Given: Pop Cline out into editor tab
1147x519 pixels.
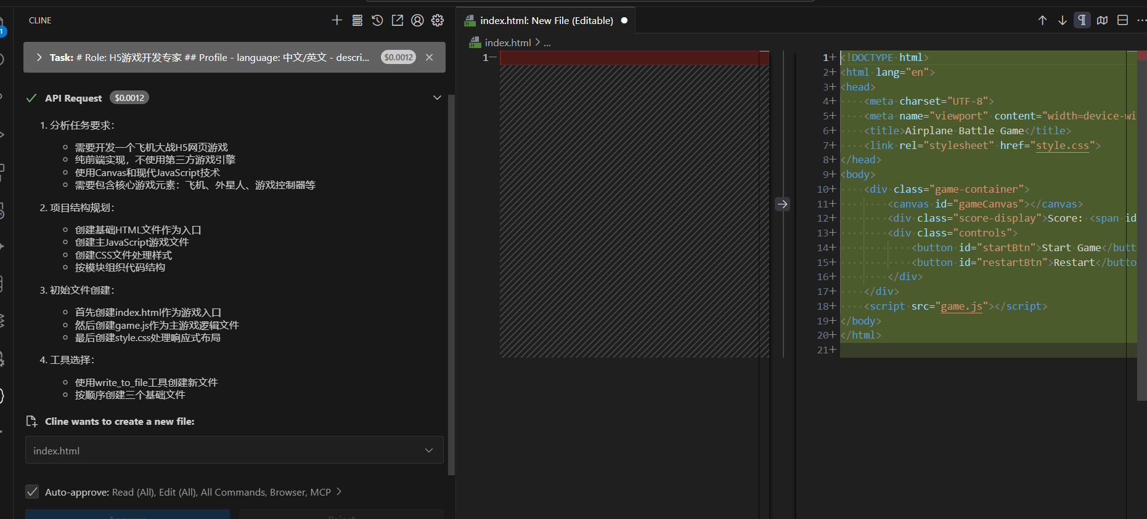Looking at the screenshot, I should click(398, 20).
